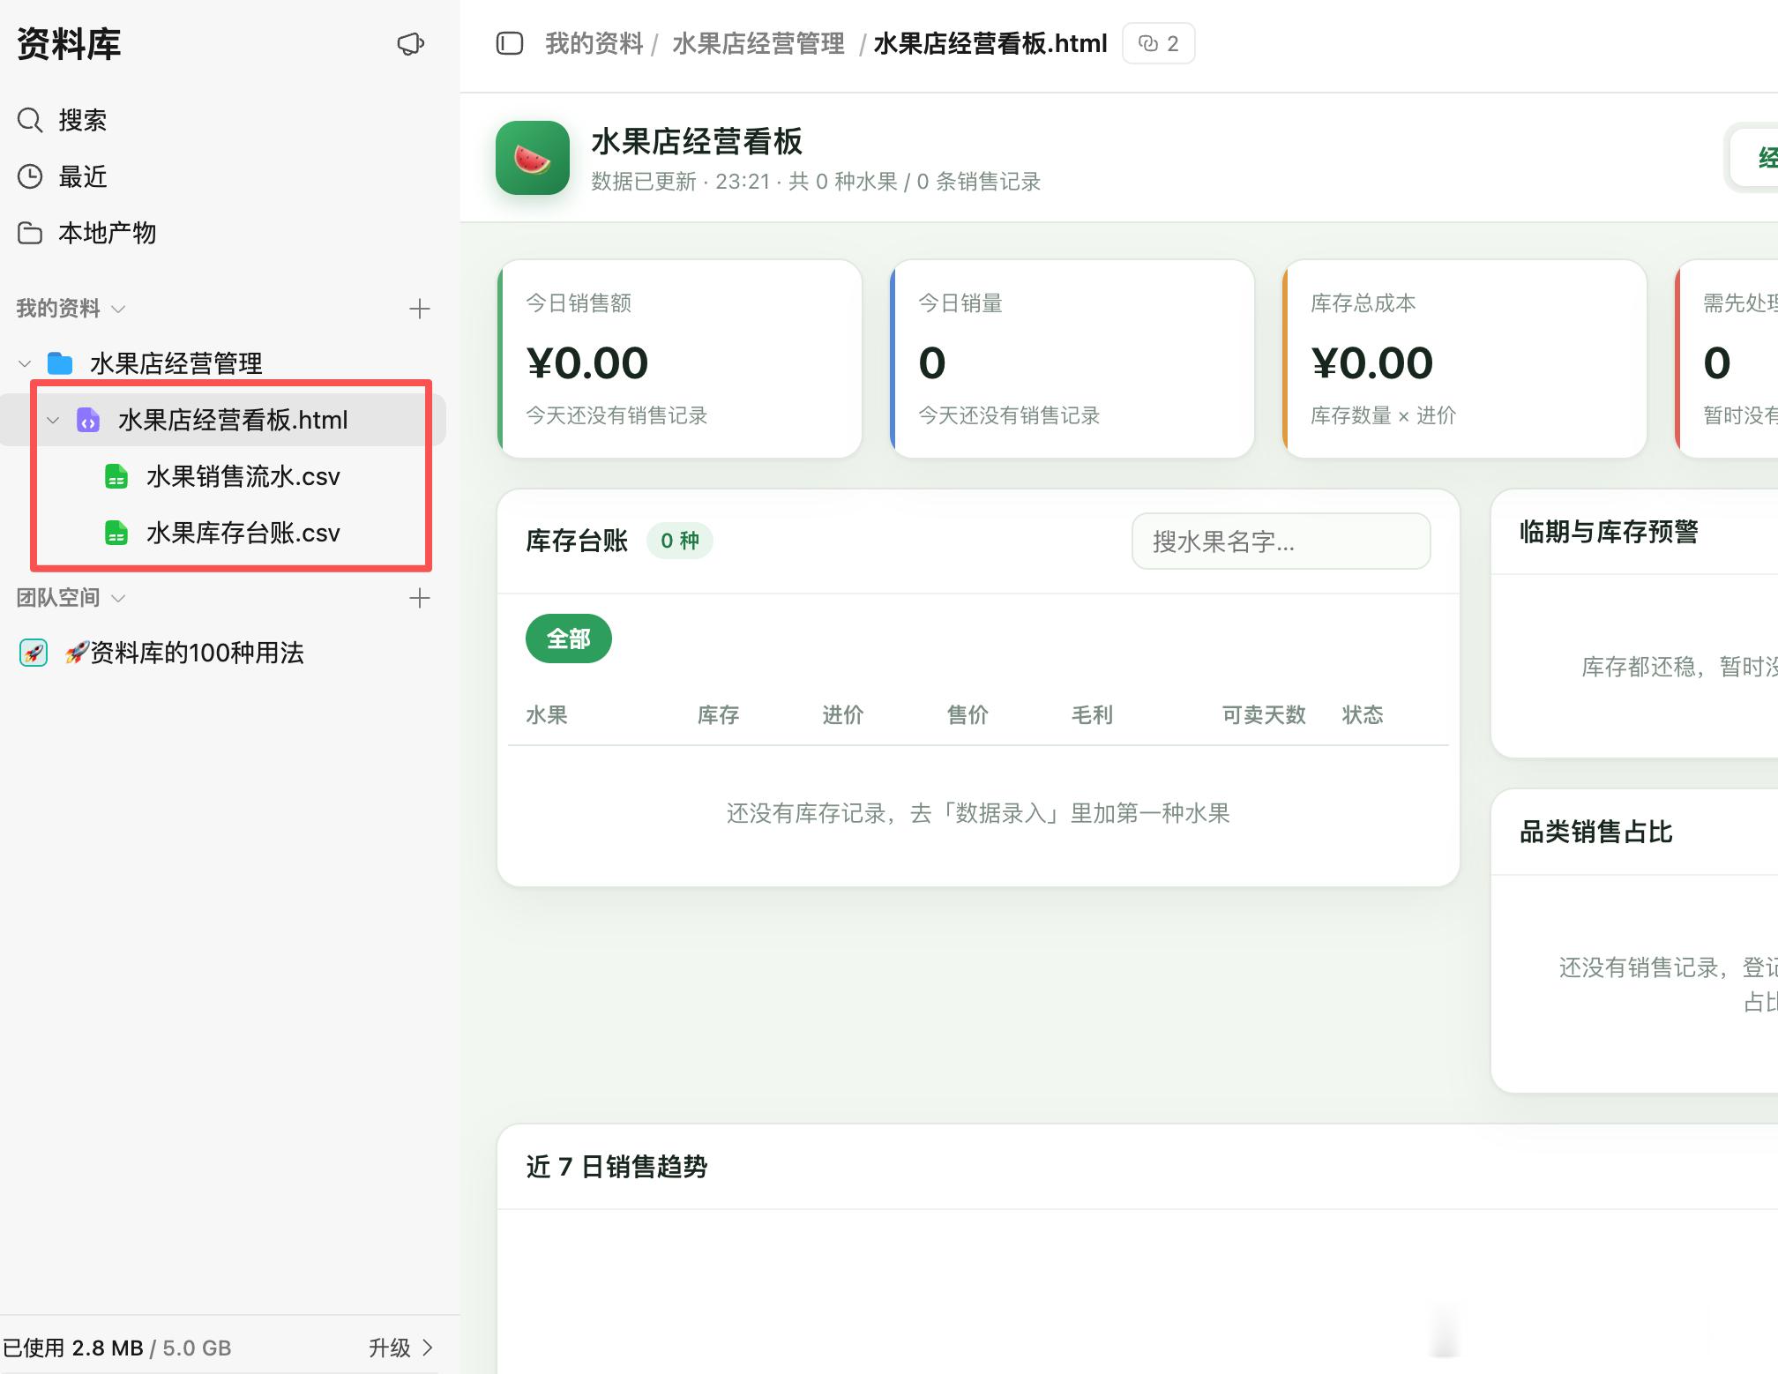Click the plus icon beside 团队空间
1778x1374 pixels.
[420, 598]
